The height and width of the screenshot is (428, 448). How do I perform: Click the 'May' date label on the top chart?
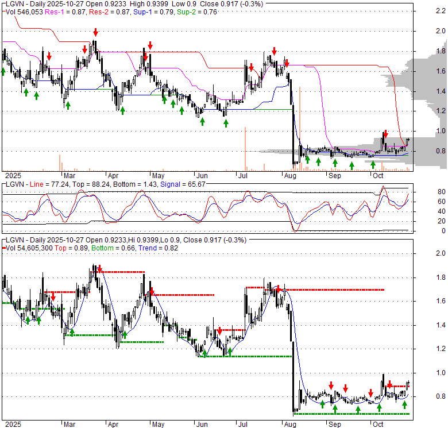(x=158, y=176)
